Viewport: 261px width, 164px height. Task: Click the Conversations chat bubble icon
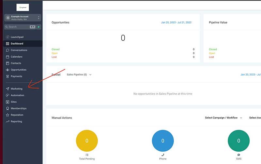pyautogui.click(x=8, y=50)
